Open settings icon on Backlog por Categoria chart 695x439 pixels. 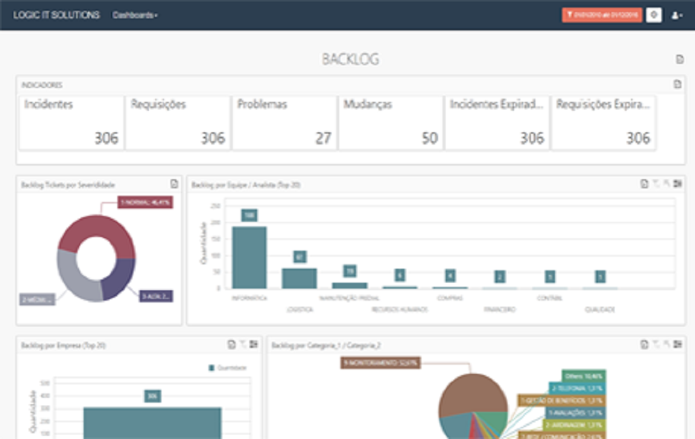tap(677, 344)
